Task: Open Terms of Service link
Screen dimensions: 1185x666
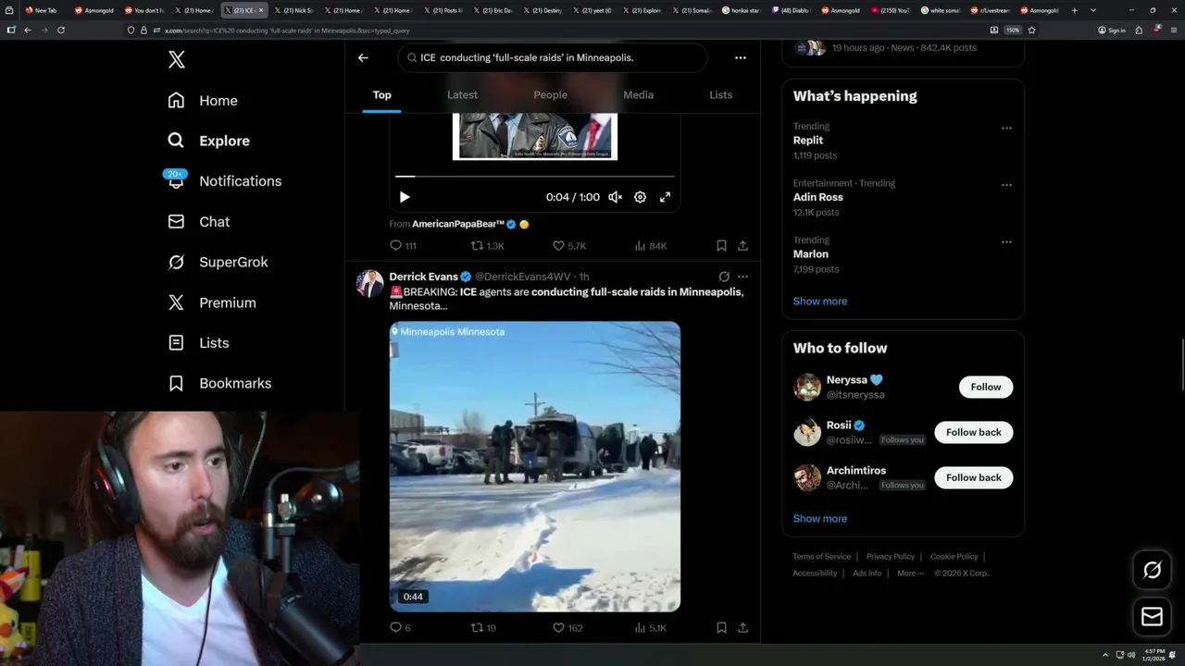Action: [821, 557]
